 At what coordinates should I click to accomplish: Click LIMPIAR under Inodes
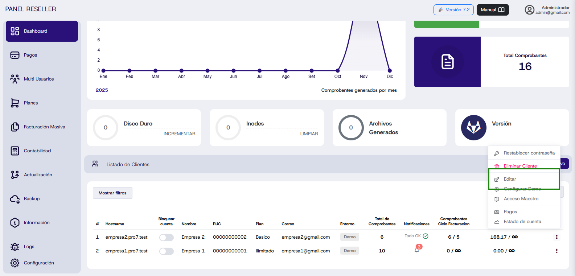pos(309,134)
